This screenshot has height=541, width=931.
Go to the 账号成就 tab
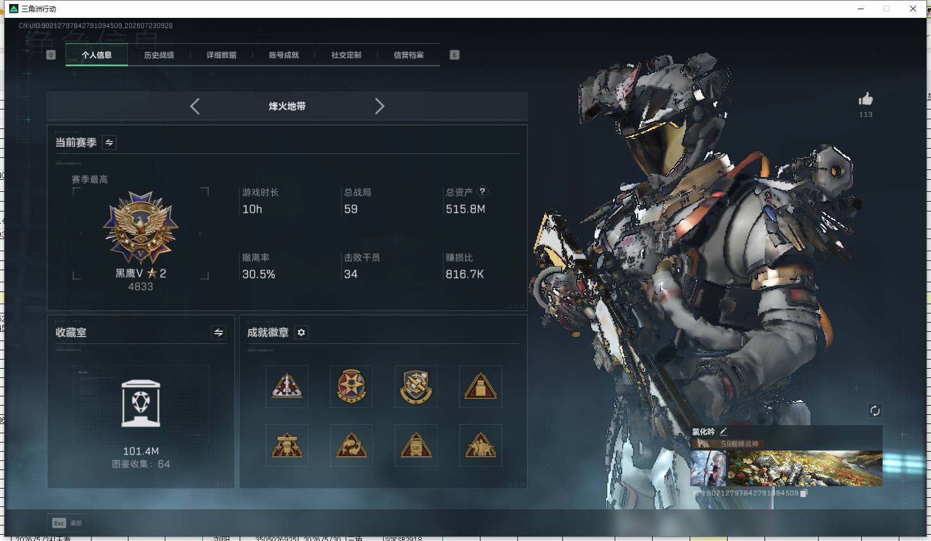pos(284,55)
